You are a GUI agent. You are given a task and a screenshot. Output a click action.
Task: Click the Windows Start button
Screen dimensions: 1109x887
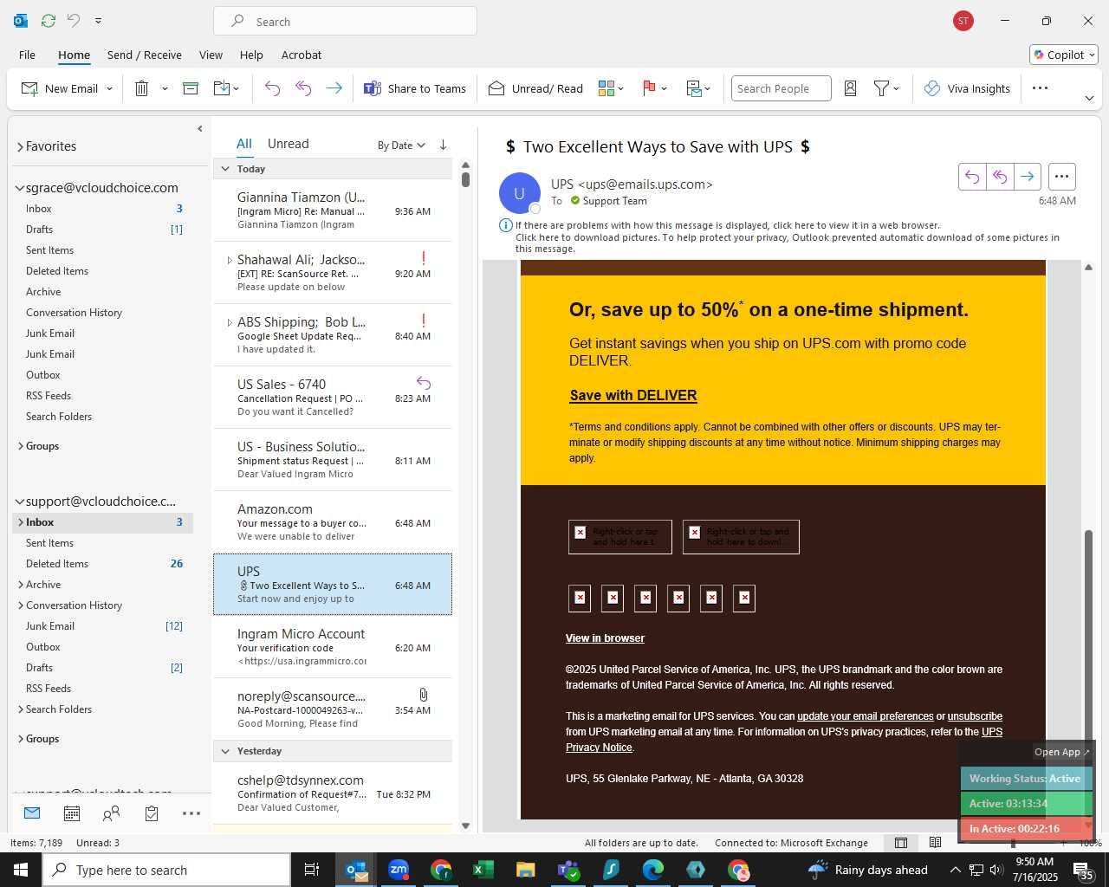(21, 870)
